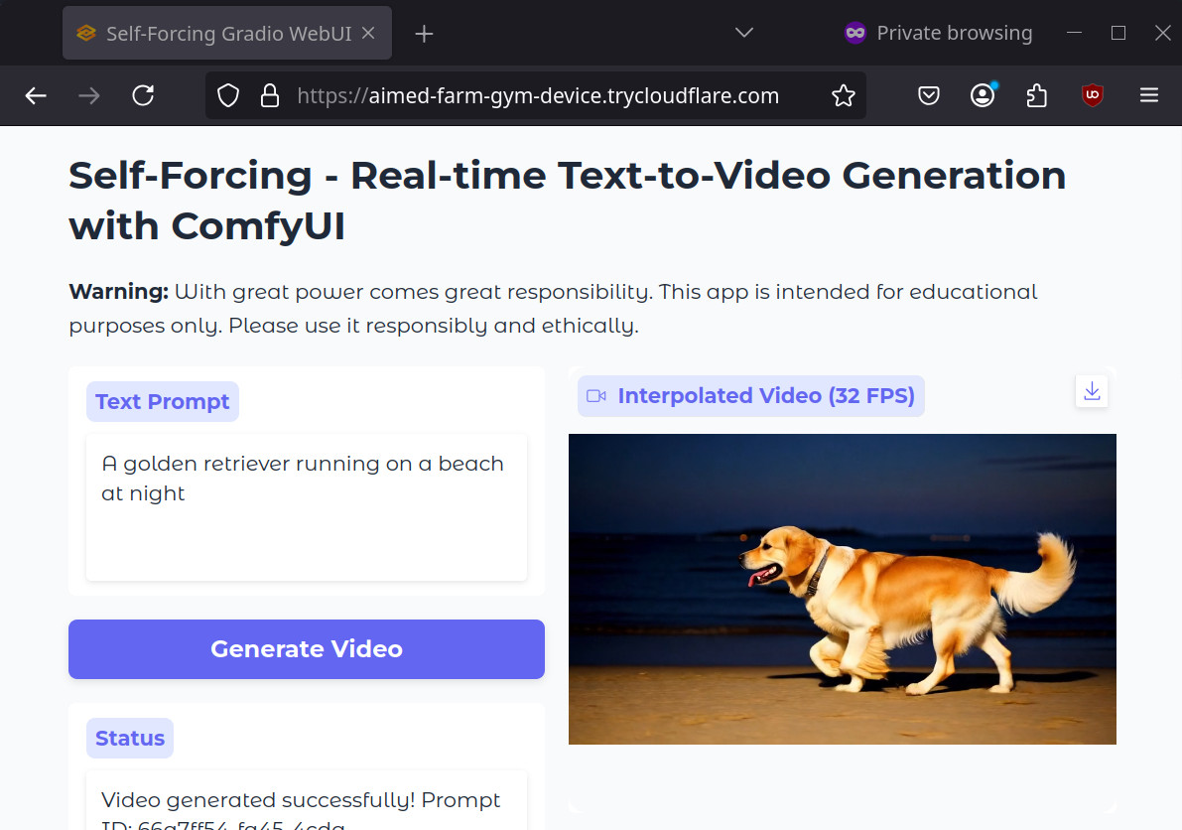The height and width of the screenshot is (830, 1182).
Task: Click the video camera icon in label
Action: tap(596, 396)
